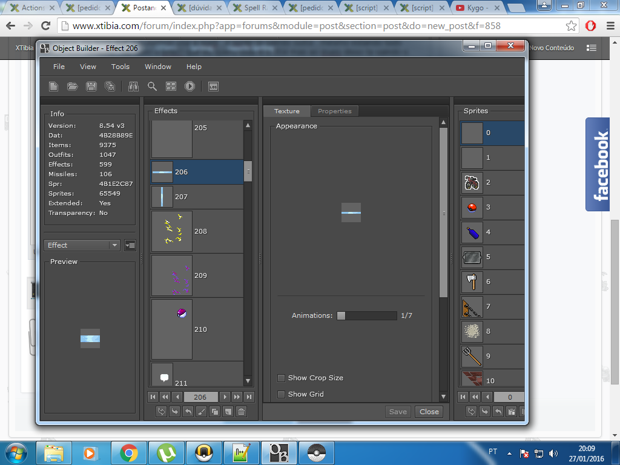Click the replace icon under Sprites list
This screenshot has height=465, width=620.
click(x=471, y=412)
